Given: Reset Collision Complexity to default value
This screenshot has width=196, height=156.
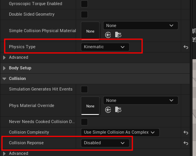Looking at the screenshot, I should coord(186,132).
